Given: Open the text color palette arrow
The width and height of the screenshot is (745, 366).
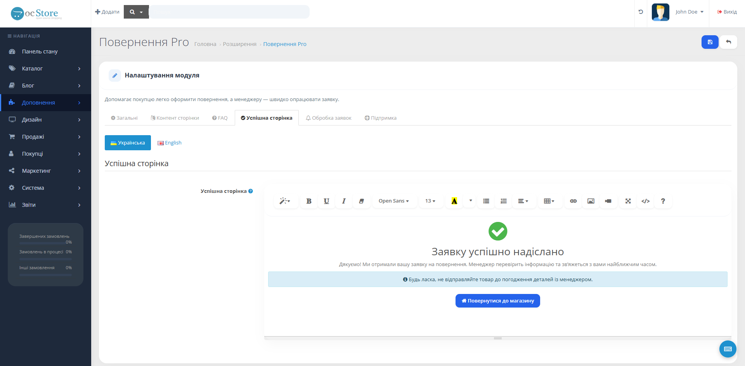Looking at the screenshot, I should coord(470,201).
